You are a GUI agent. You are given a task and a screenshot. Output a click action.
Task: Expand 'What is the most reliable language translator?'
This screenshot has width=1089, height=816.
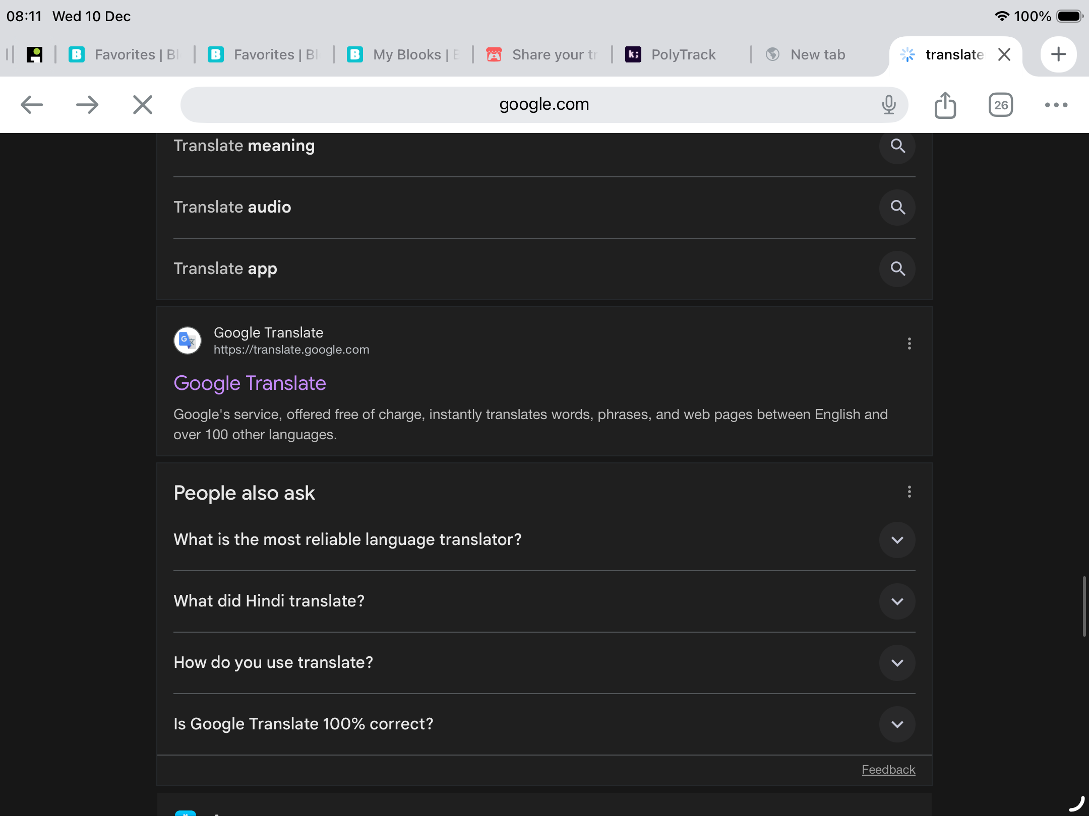pos(897,540)
